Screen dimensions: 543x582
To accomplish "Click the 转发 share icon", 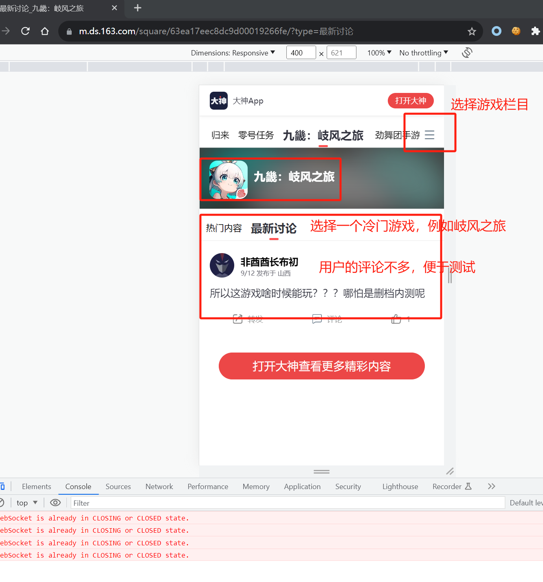I will (237, 319).
